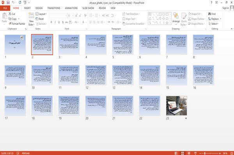
Task: Click the zoom in plus button
Action: point(220,153)
